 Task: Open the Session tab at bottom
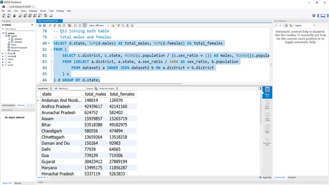(x=18, y=183)
